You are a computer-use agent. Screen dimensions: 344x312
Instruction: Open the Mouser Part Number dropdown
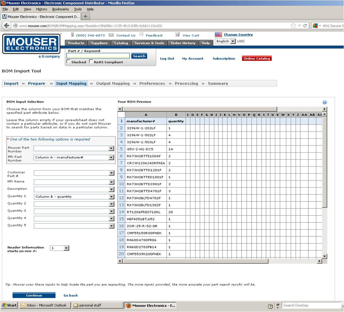pos(111,148)
